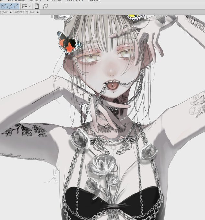Open the dropdown arrow beside the export icon
Viewport: 205px width, 220px height.
tap(29, 6)
